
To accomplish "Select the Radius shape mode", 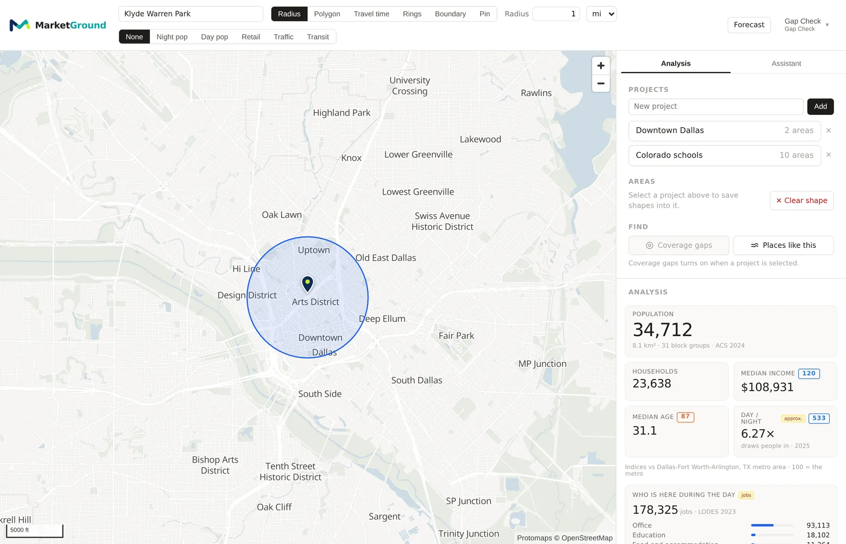I will [289, 14].
